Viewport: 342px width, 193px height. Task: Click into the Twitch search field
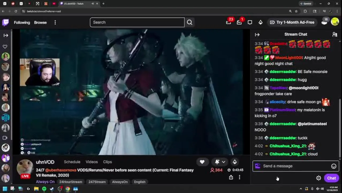point(137,22)
